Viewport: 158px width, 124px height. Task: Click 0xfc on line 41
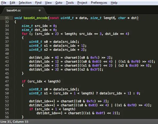(x=94, y=58)
